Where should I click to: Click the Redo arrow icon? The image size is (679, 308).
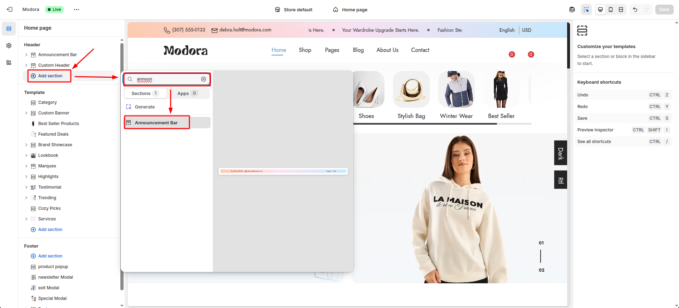(646, 10)
